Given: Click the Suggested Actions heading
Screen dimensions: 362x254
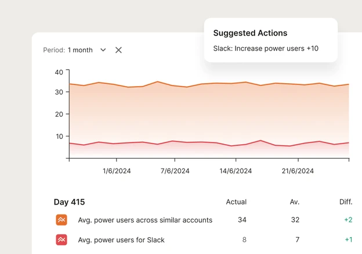Looking at the screenshot, I should pyautogui.click(x=250, y=33).
